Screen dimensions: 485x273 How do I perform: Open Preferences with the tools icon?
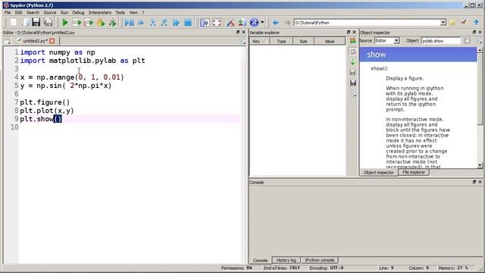pos(230,22)
